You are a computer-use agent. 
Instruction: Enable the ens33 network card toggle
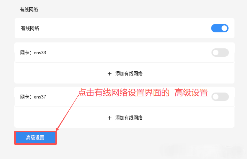click(220, 53)
